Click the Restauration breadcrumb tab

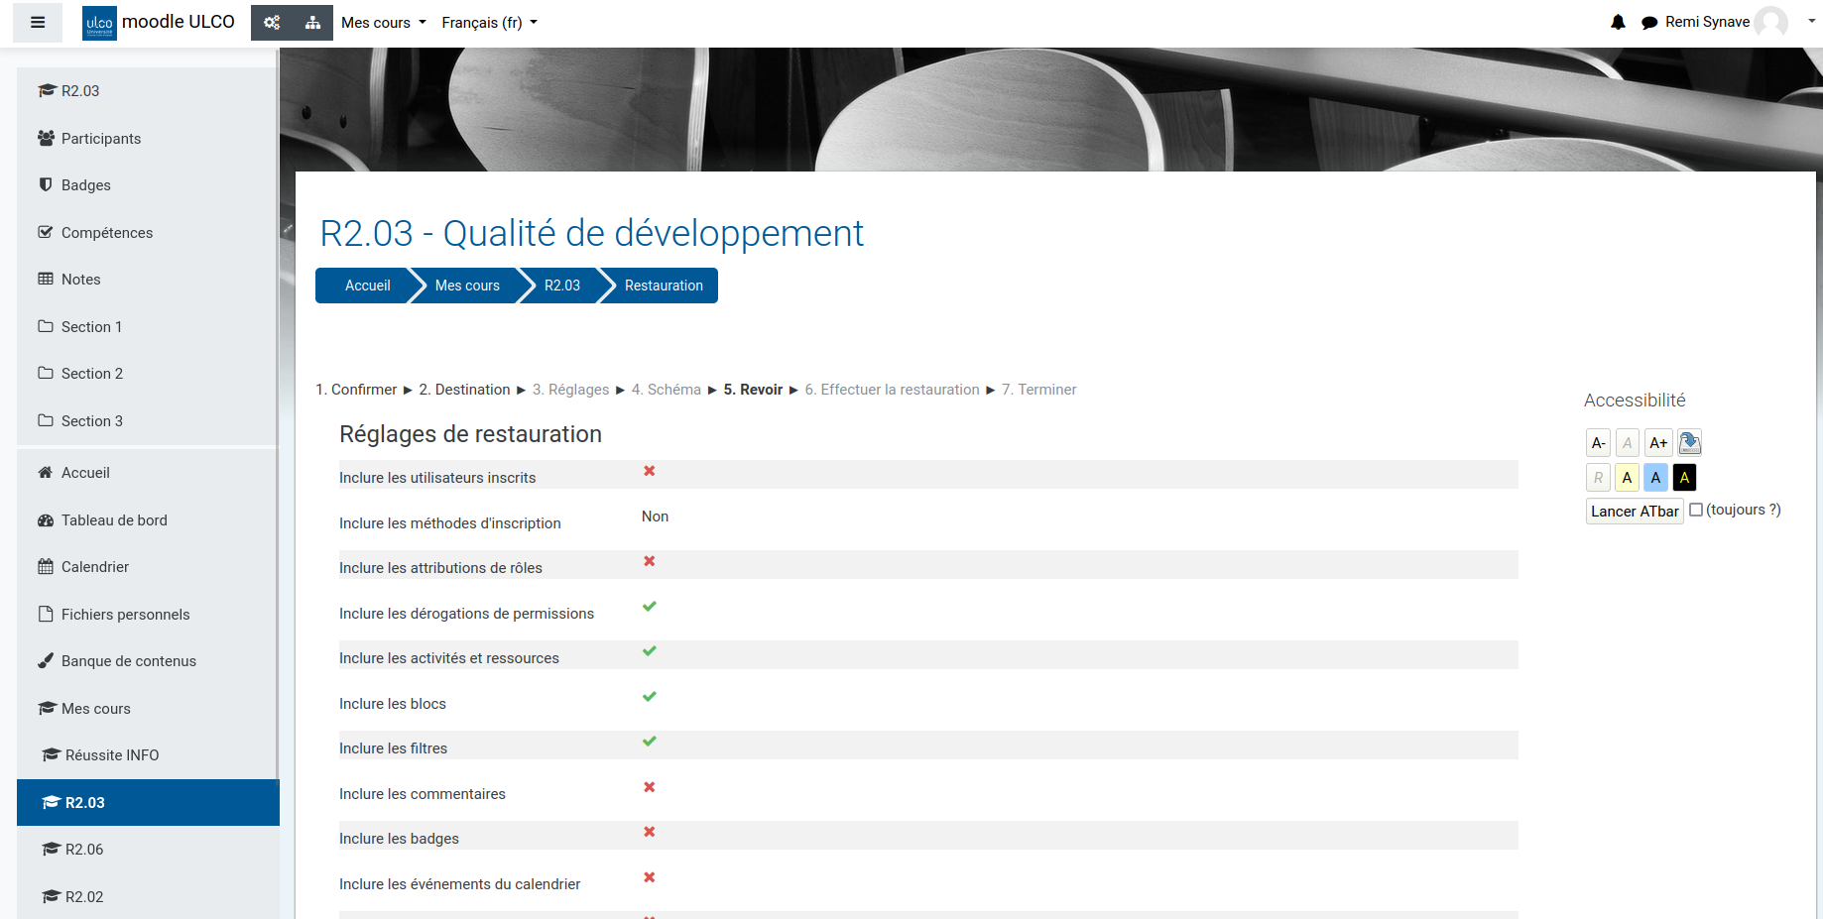(663, 286)
